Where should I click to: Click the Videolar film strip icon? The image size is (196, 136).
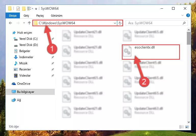16,76
